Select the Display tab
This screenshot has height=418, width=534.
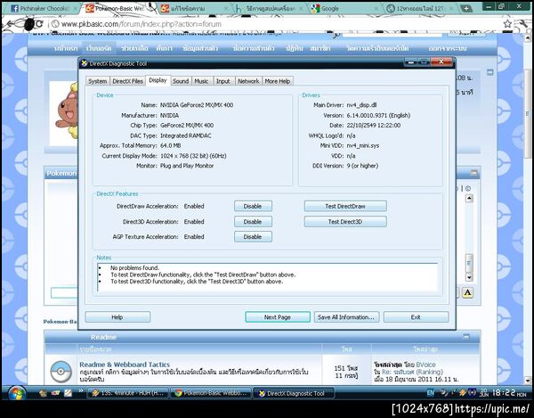158,80
